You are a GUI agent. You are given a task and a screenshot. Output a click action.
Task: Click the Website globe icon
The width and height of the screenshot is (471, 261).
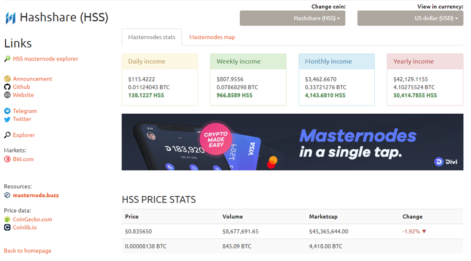click(7, 95)
